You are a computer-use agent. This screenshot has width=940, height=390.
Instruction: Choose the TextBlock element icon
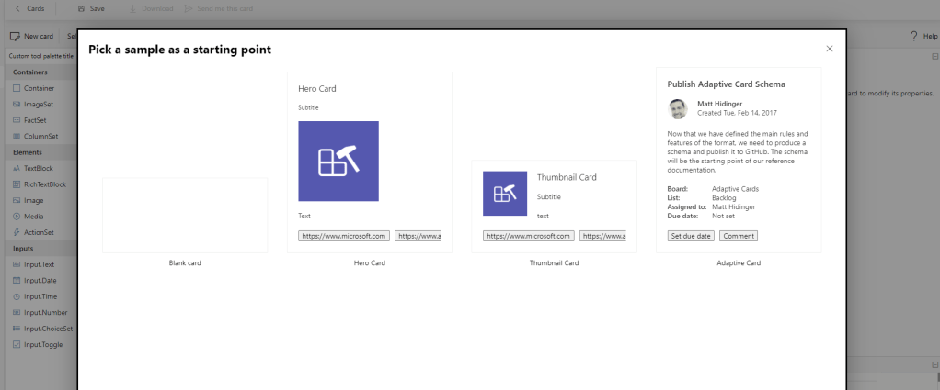(x=16, y=169)
